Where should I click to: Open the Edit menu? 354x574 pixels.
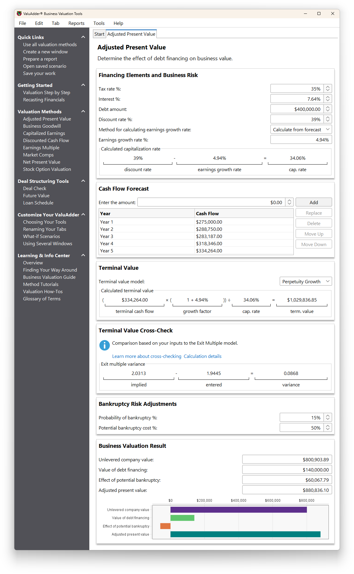39,23
